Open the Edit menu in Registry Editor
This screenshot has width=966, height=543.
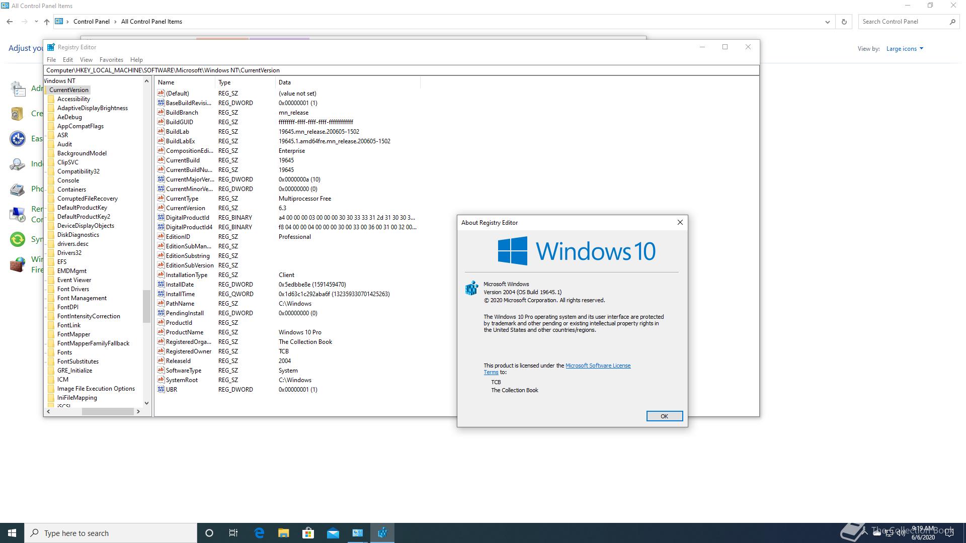coord(68,59)
